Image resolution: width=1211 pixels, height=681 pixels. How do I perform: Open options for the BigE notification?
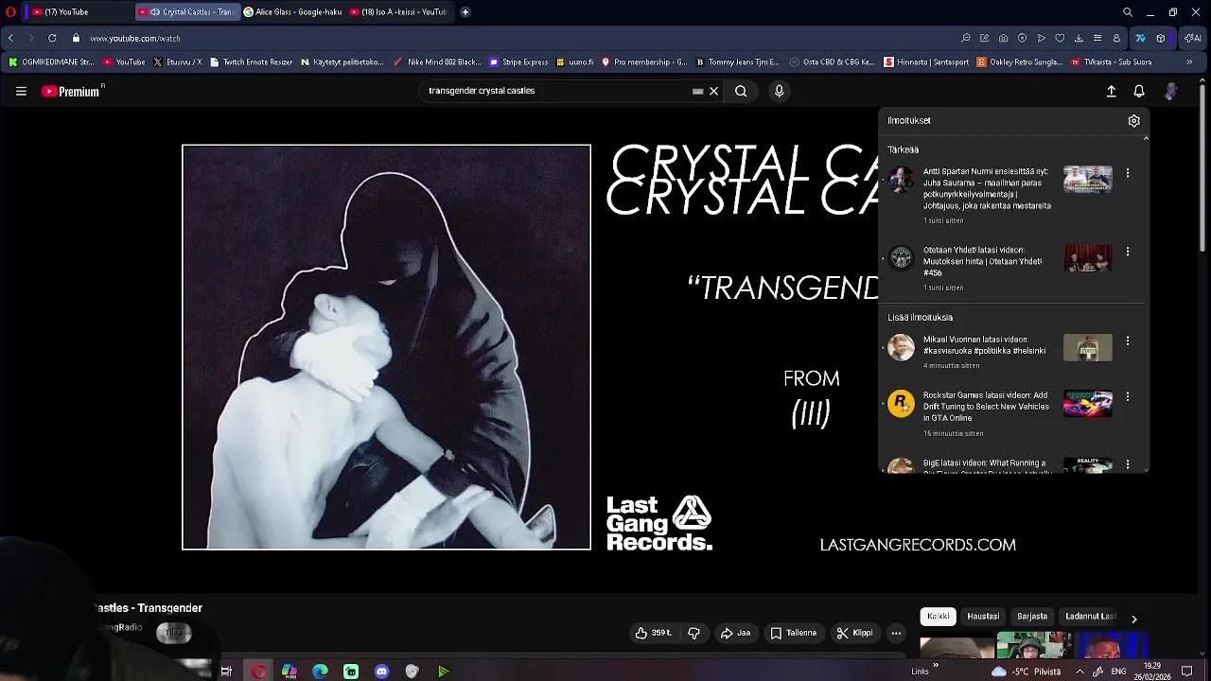tap(1128, 464)
